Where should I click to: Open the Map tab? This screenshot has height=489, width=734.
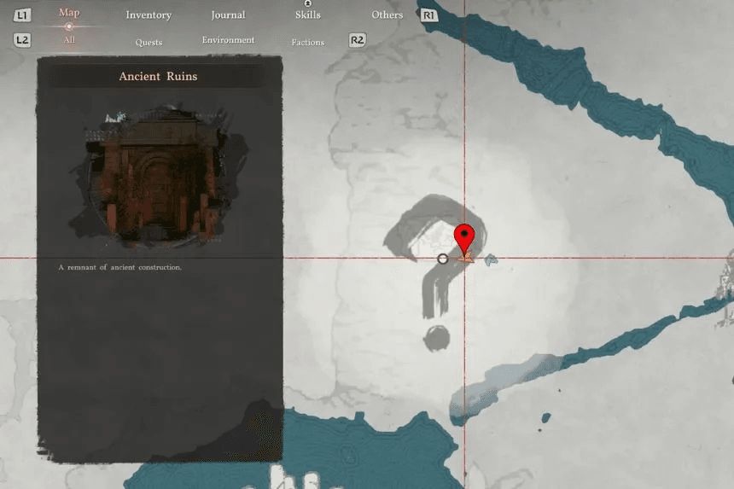tap(69, 13)
